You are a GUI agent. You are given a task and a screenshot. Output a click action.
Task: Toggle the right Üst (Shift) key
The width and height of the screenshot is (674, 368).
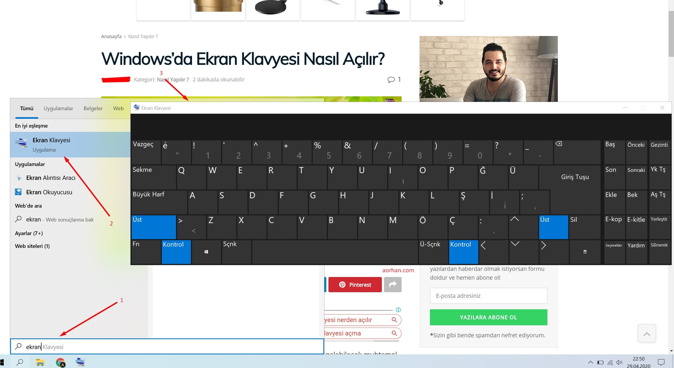(x=554, y=227)
